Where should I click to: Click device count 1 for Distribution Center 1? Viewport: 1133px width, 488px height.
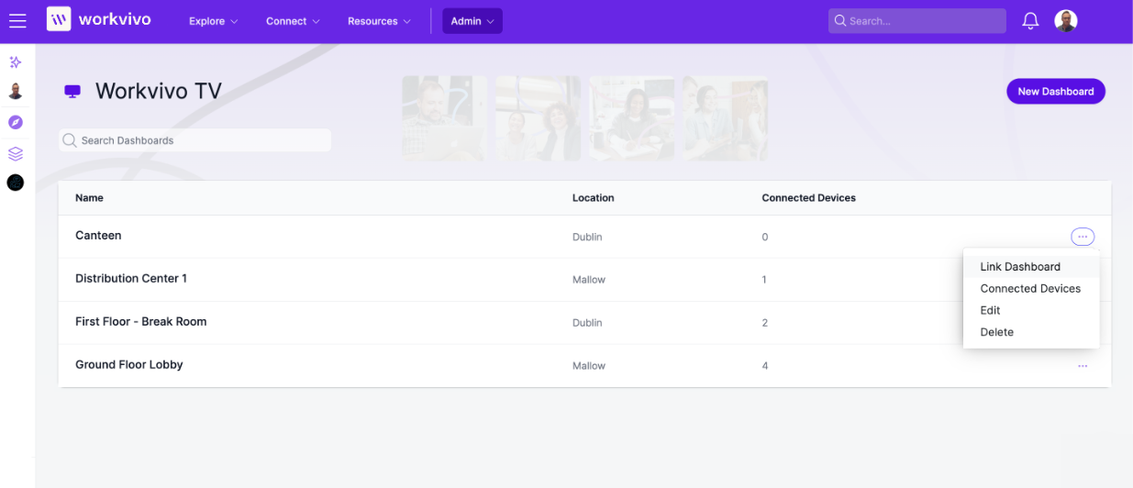point(764,280)
